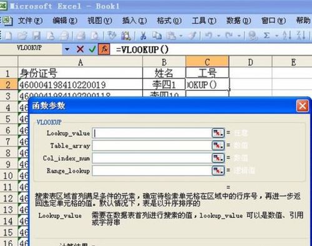Click the Col_index_num input field
This screenshot has height=246, width=312.
coord(152,158)
